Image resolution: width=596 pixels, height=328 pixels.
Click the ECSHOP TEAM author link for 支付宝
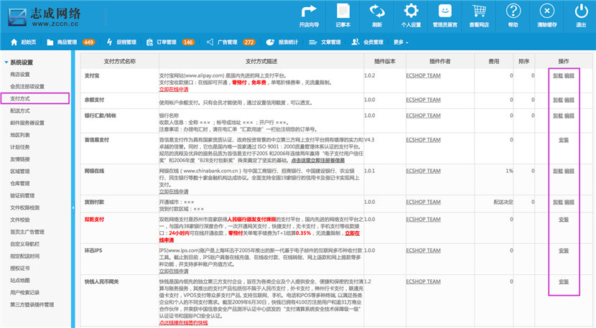[423, 75]
